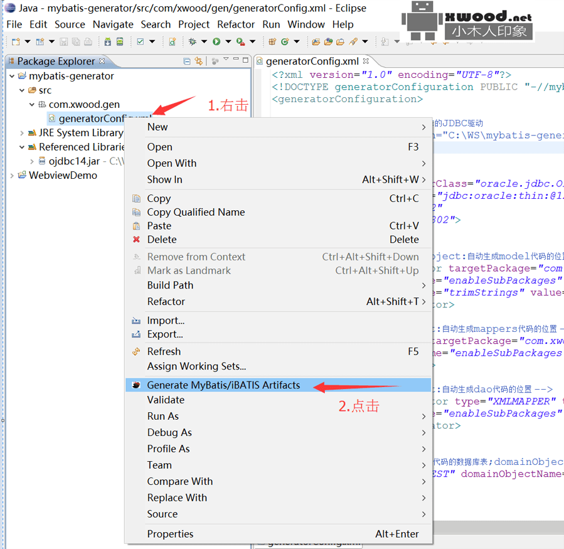Collapse the src folder node
The image size is (564, 549).
[x=22, y=90]
